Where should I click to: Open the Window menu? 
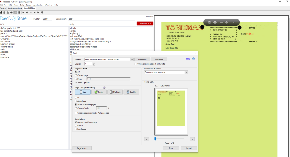click(x=48, y=5)
